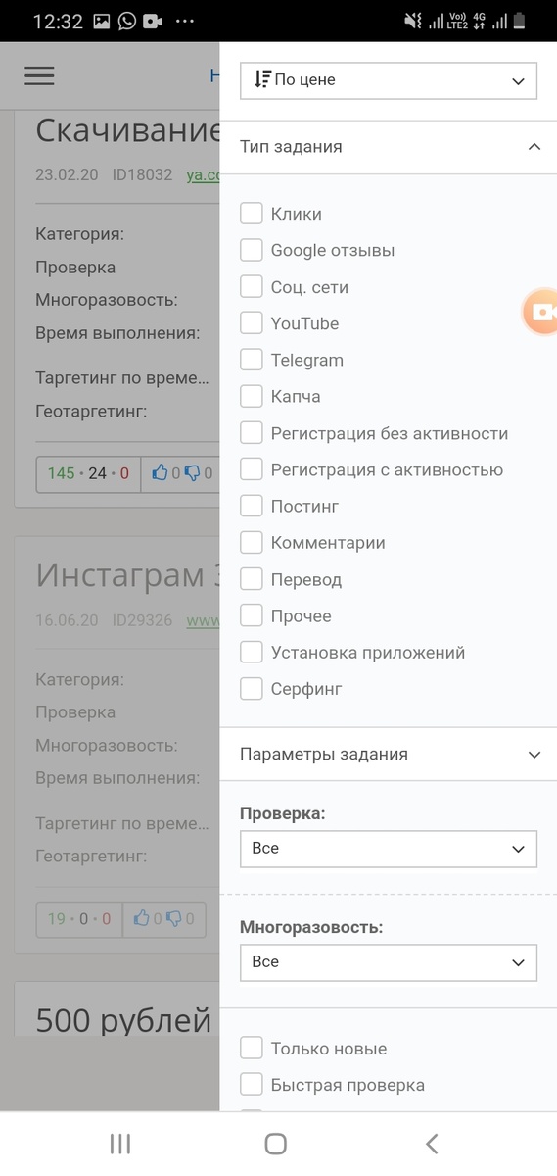Image resolution: width=557 pixels, height=1176 pixels.
Task: Open the Многоразовость dropdown
Action: (x=389, y=961)
